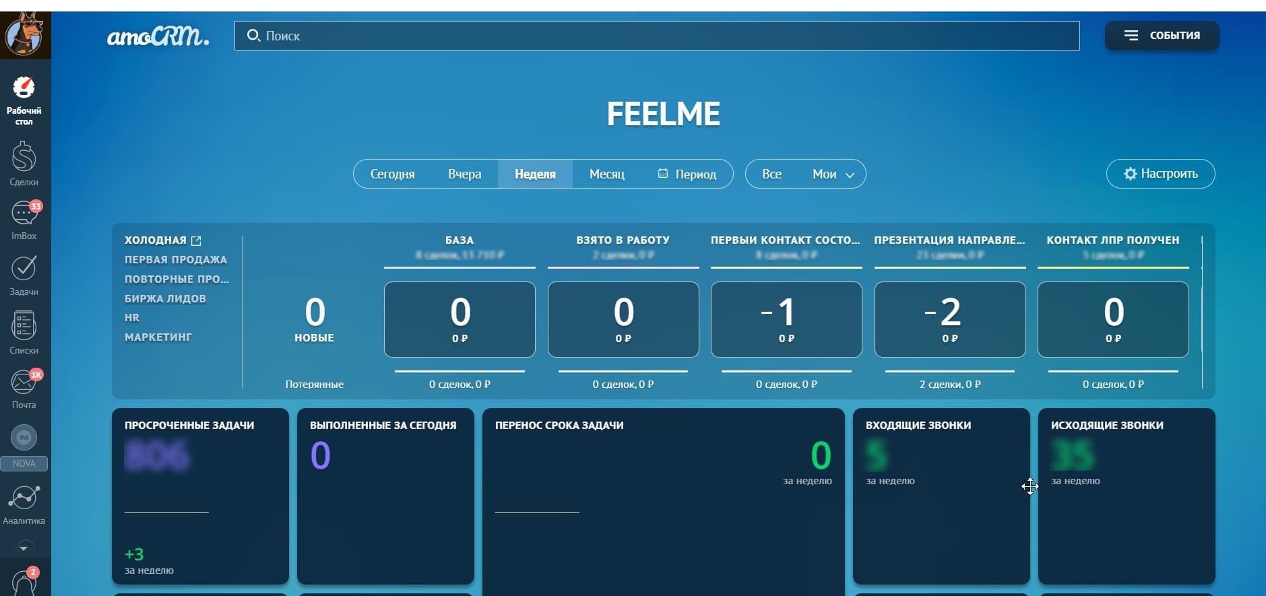Click the gear icon in Настроить
The height and width of the screenshot is (596, 1266).
(1130, 174)
